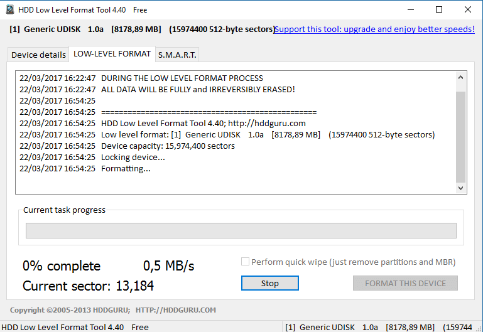The image size is (483, 332).
Task: Click the 'Current sector: 13,184' text
Action: point(88,286)
